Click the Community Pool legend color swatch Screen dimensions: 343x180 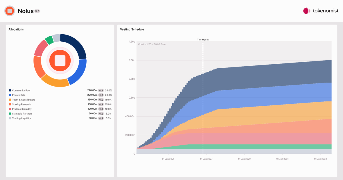[x=10, y=91]
